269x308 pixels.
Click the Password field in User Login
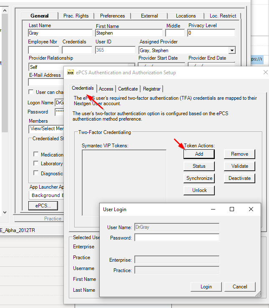point(177,237)
